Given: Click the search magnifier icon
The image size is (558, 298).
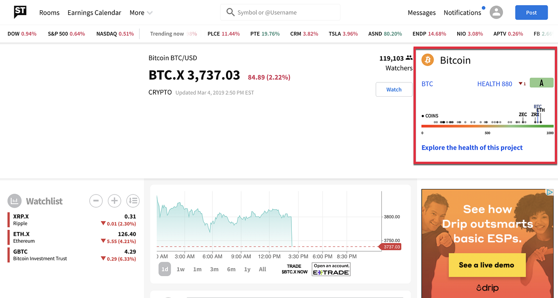Looking at the screenshot, I should (x=230, y=12).
